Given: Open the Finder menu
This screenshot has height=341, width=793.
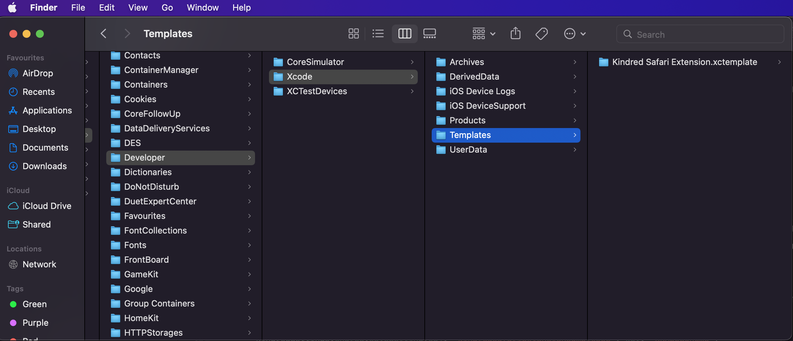Looking at the screenshot, I should click(44, 7).
